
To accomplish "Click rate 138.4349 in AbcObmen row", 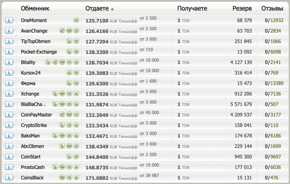I will point(97,147).
